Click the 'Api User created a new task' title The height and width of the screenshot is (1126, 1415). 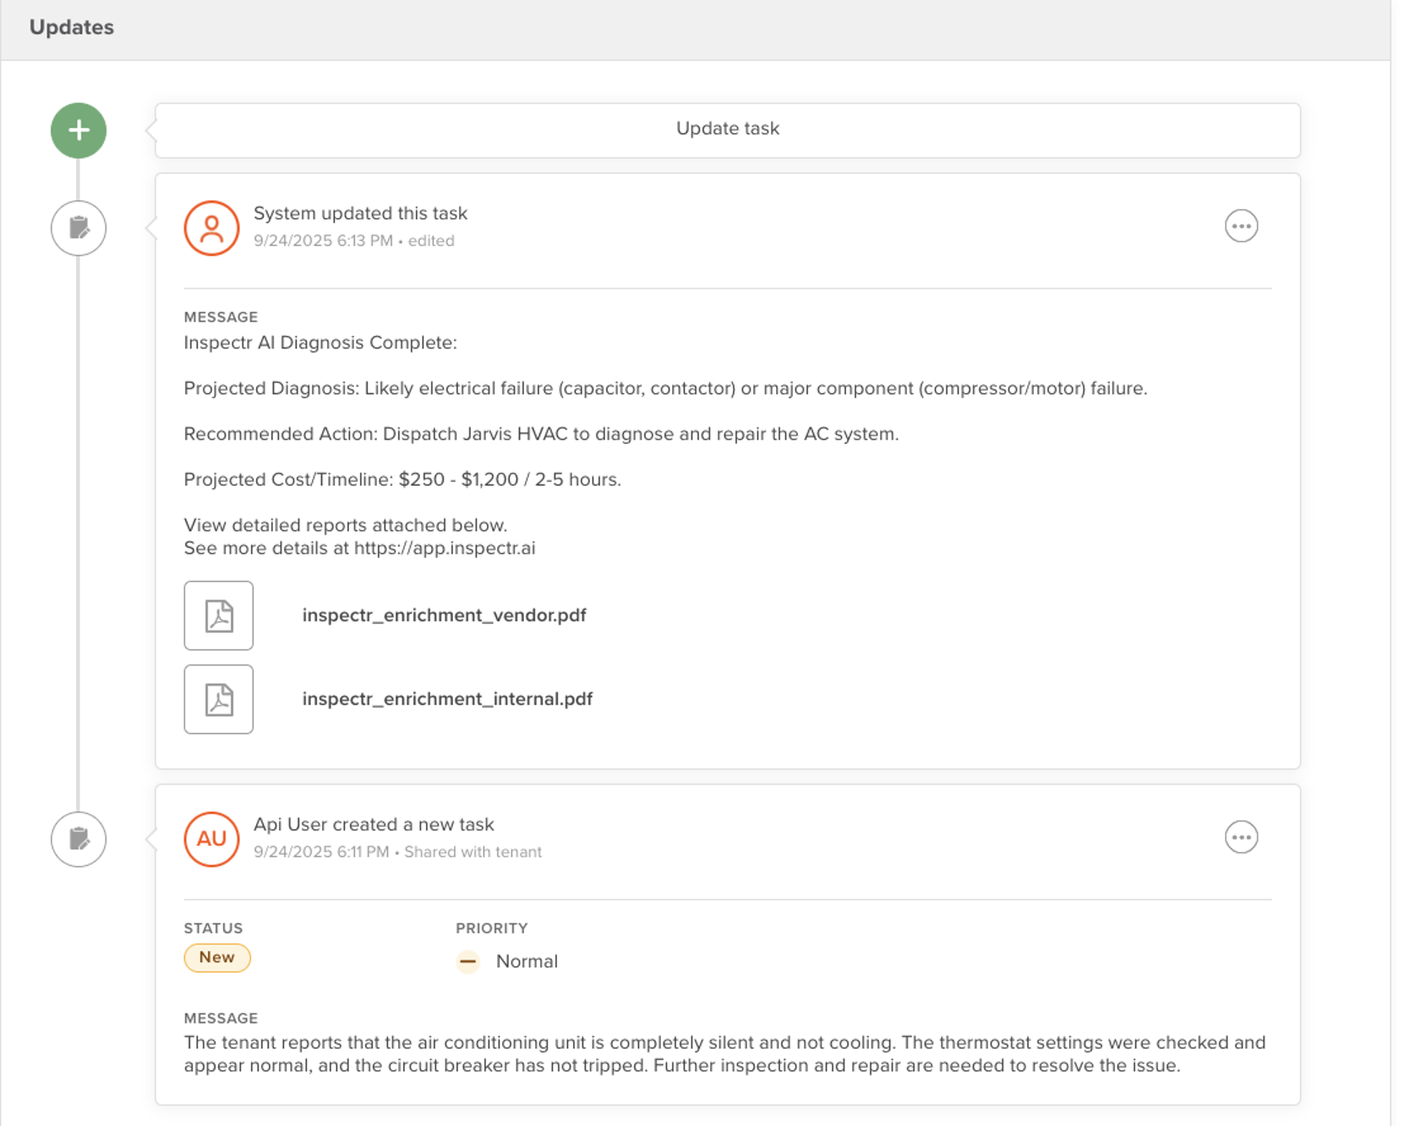(x=374, y=824)
